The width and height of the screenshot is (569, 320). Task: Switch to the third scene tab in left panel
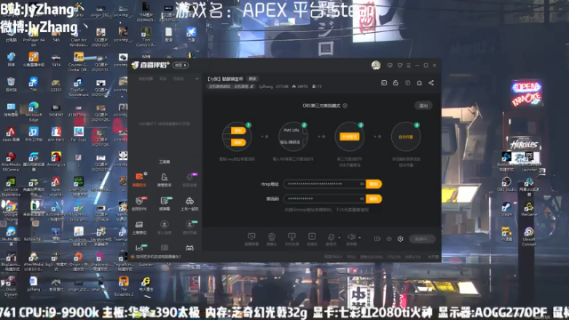click(x=178, y=79)
